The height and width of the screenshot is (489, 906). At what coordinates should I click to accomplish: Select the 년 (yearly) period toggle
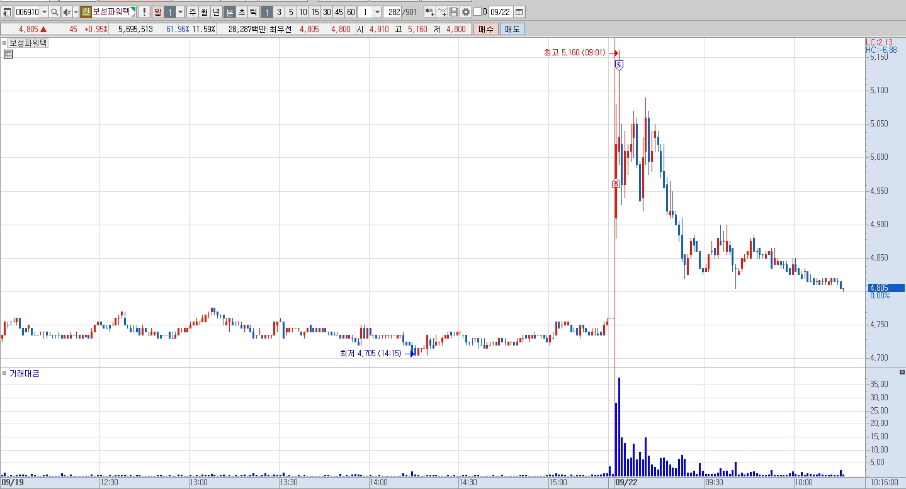click(216, 12)
